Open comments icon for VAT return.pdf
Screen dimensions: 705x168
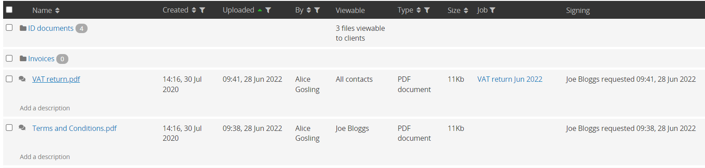22,79
